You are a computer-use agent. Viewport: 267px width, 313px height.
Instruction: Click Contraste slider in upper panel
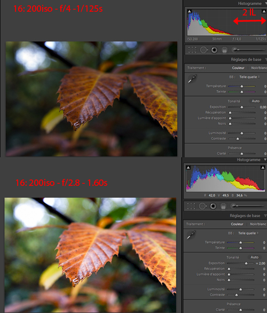click(x=242, y=138)
